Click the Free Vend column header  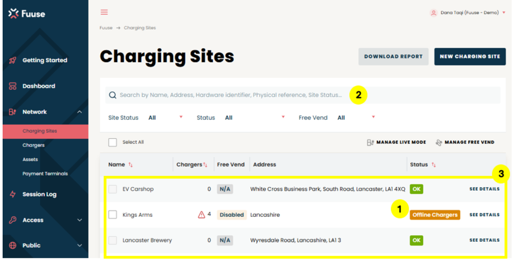coord(231,165)
